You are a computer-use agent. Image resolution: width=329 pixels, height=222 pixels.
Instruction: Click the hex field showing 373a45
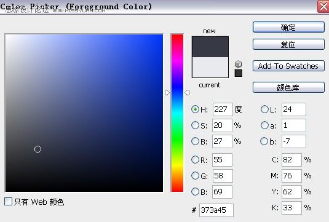click(216, 210)
